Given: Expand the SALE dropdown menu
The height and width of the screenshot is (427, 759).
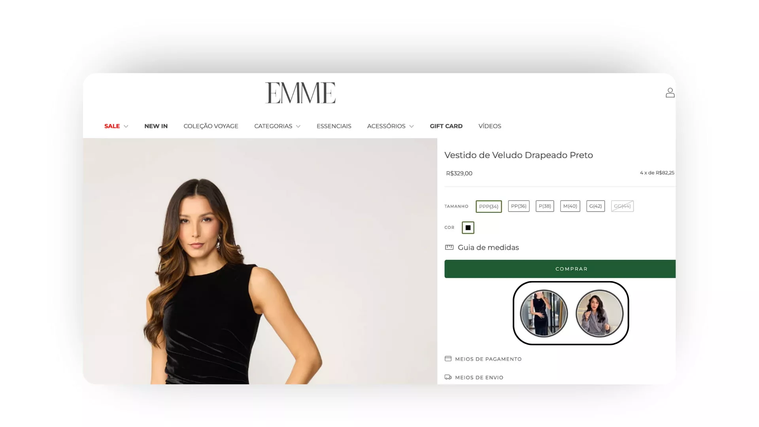Looking at the screenshot, I should [116, 126].
